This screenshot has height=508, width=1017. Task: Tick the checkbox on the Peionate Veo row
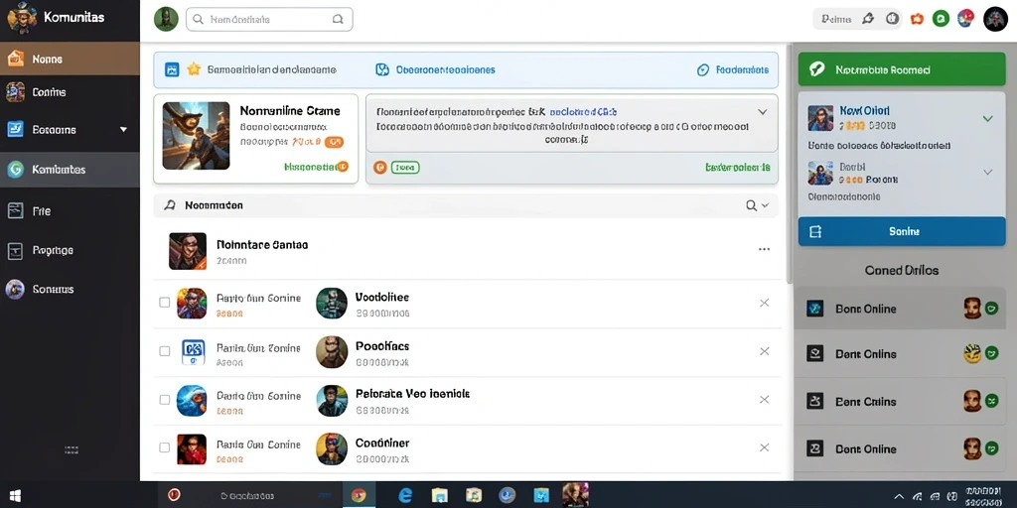[x=165, y=400]
